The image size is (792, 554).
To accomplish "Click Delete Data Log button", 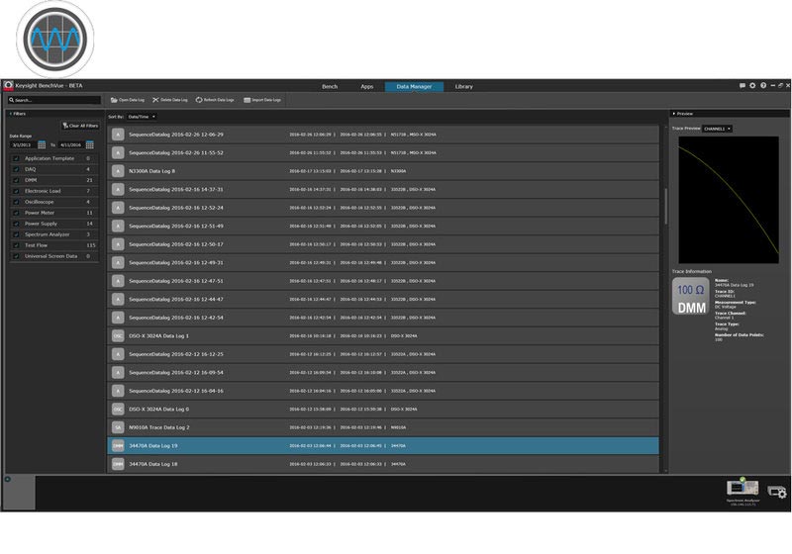I will point(170,100).
